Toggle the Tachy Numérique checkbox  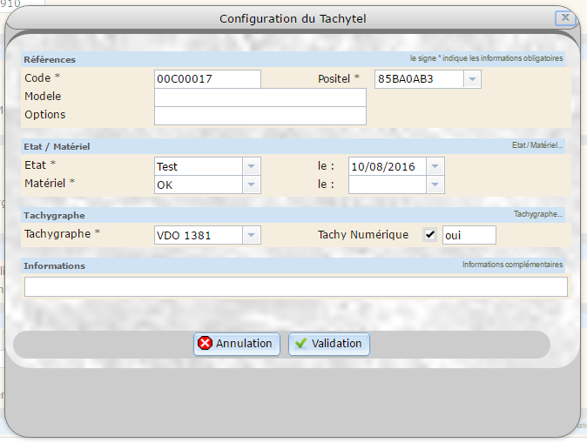pyautogui.click(x=429, y=235)
